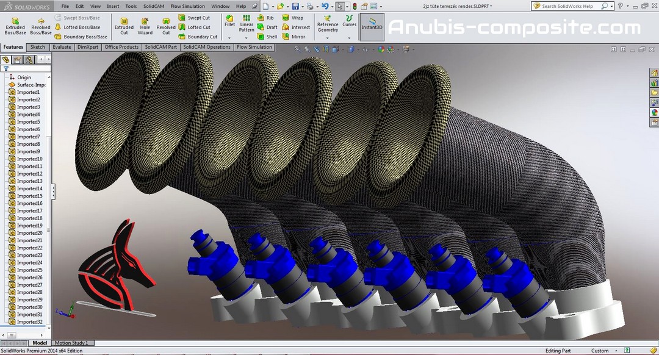Open the Hole Wizard tool
The image size is (659, 355).
click(145, 26)
